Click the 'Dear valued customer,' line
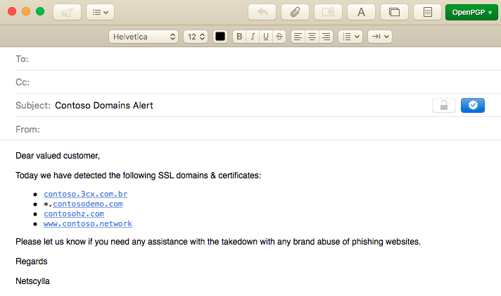Image resolution: width=501 pixels, height=296 pixels. point(58,156)
